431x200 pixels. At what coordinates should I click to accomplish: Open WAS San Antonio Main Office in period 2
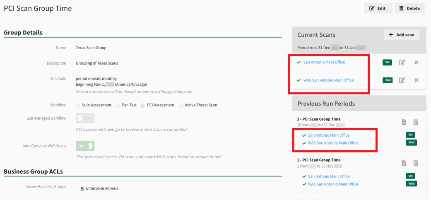tap(333, 143)
